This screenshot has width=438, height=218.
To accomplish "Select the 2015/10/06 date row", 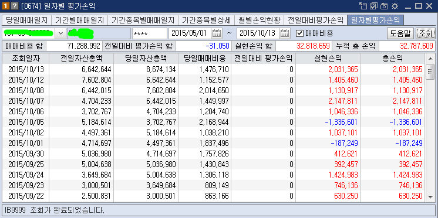I will 214,111.
